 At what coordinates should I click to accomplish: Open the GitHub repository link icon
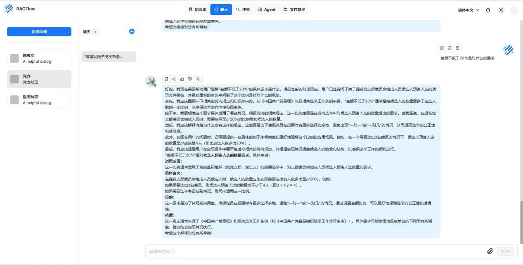tap(488, 10)
